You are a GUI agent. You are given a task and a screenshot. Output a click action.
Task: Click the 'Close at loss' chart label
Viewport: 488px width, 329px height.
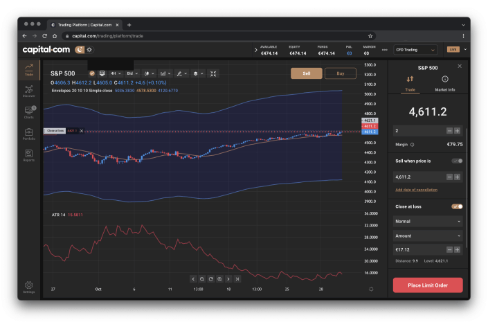tap(55, 131)
